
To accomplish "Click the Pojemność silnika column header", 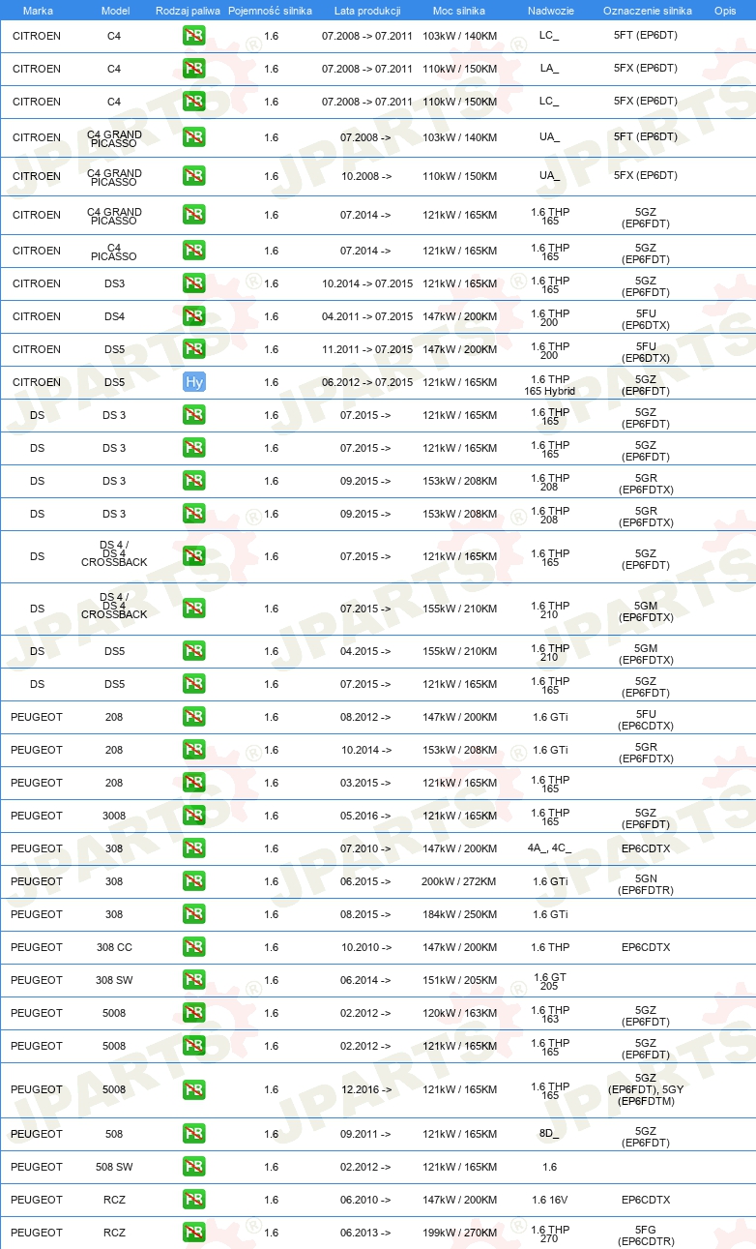I will (270, 10).
